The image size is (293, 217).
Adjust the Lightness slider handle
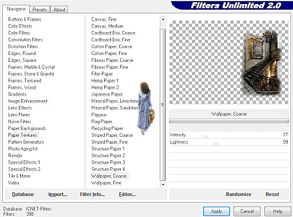[216, 144]
